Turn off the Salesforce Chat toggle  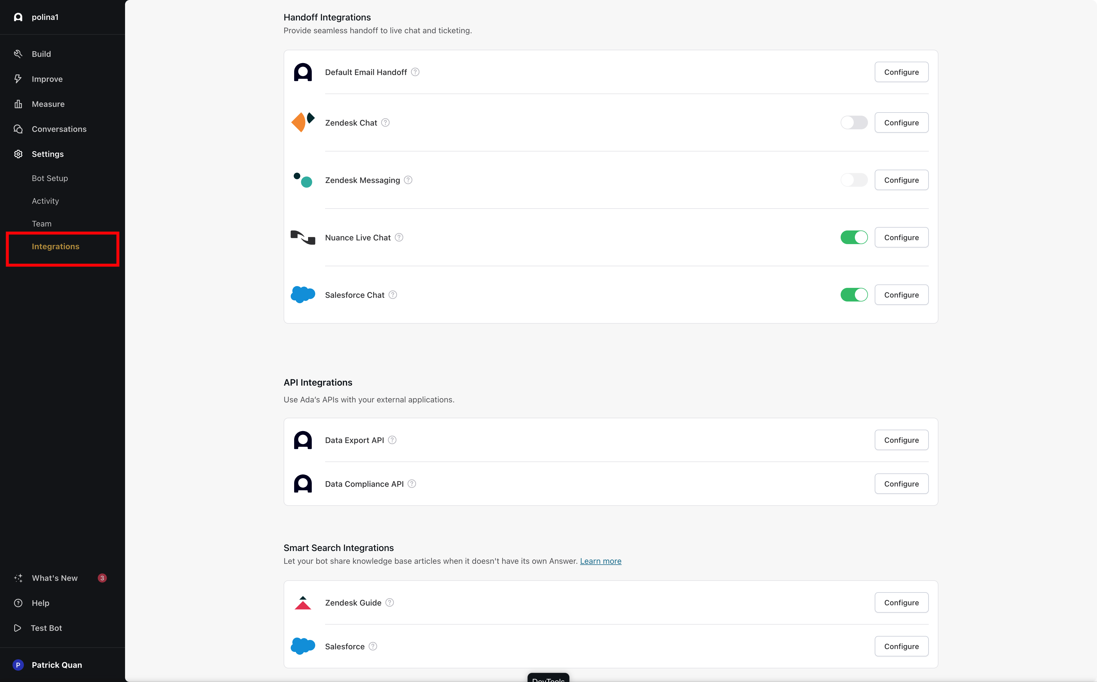coord(854,295)
